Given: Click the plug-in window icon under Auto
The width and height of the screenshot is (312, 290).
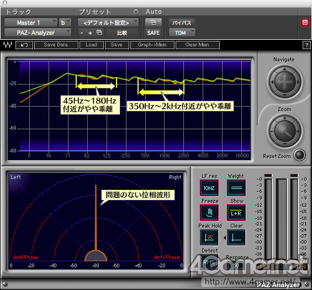Looking at the screenshot, I should (x=154, y=23).
